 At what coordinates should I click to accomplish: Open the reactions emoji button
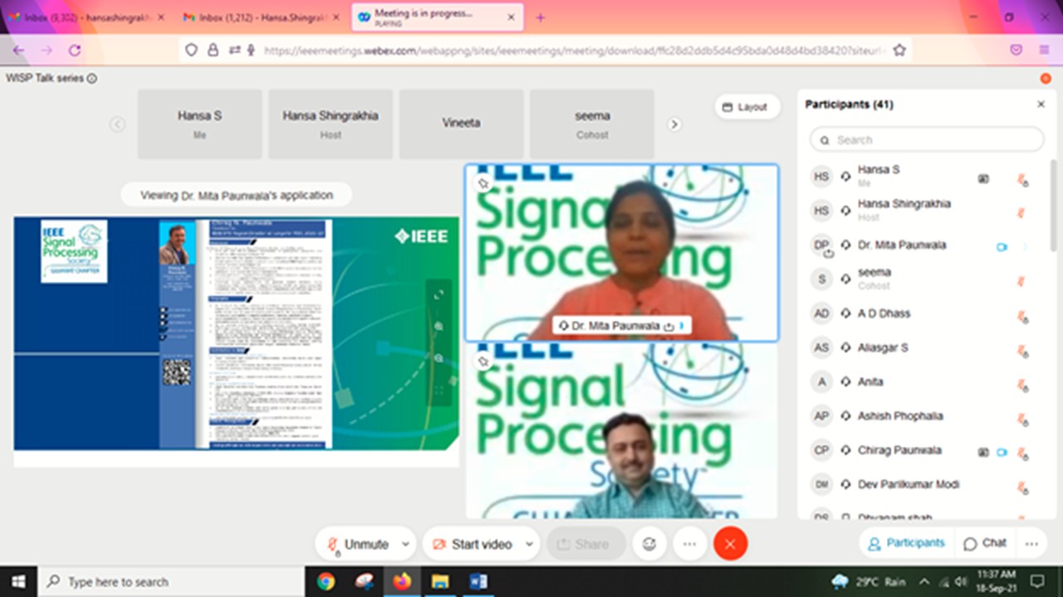649,544
